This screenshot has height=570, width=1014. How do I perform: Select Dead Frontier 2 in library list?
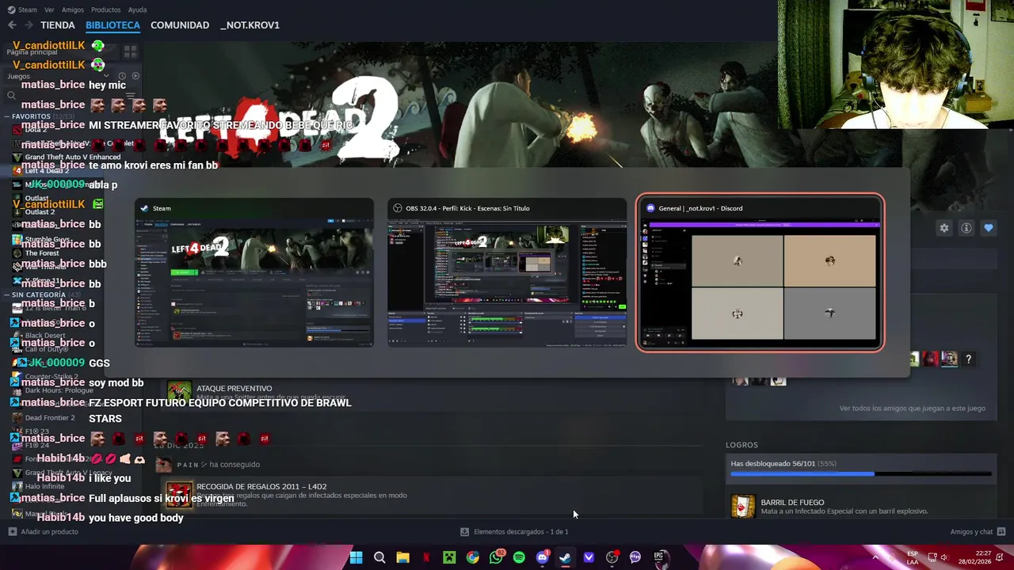pos(50,418)
